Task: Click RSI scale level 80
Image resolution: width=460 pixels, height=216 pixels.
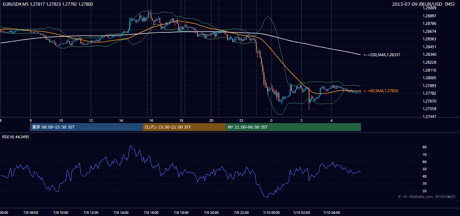Action: coord(424,147)
